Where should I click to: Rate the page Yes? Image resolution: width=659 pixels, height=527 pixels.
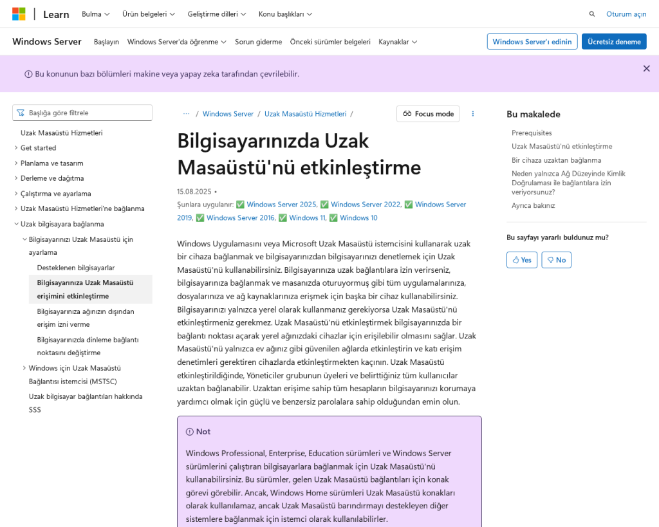(x=521, y=260)
